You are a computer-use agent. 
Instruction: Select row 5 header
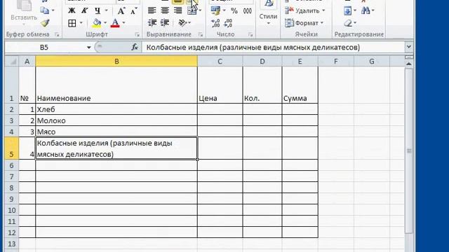[x=12, y=148]
